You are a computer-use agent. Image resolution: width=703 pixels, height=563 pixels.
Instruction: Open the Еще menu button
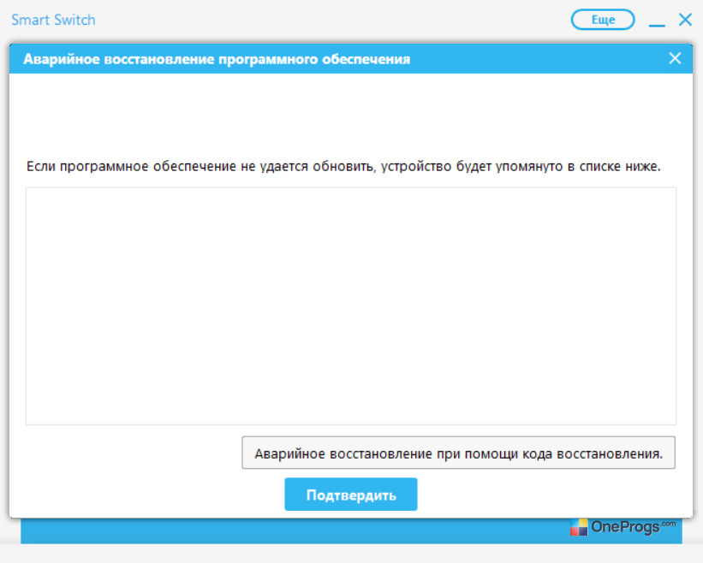pyautogui.click(x=603, y=20)
